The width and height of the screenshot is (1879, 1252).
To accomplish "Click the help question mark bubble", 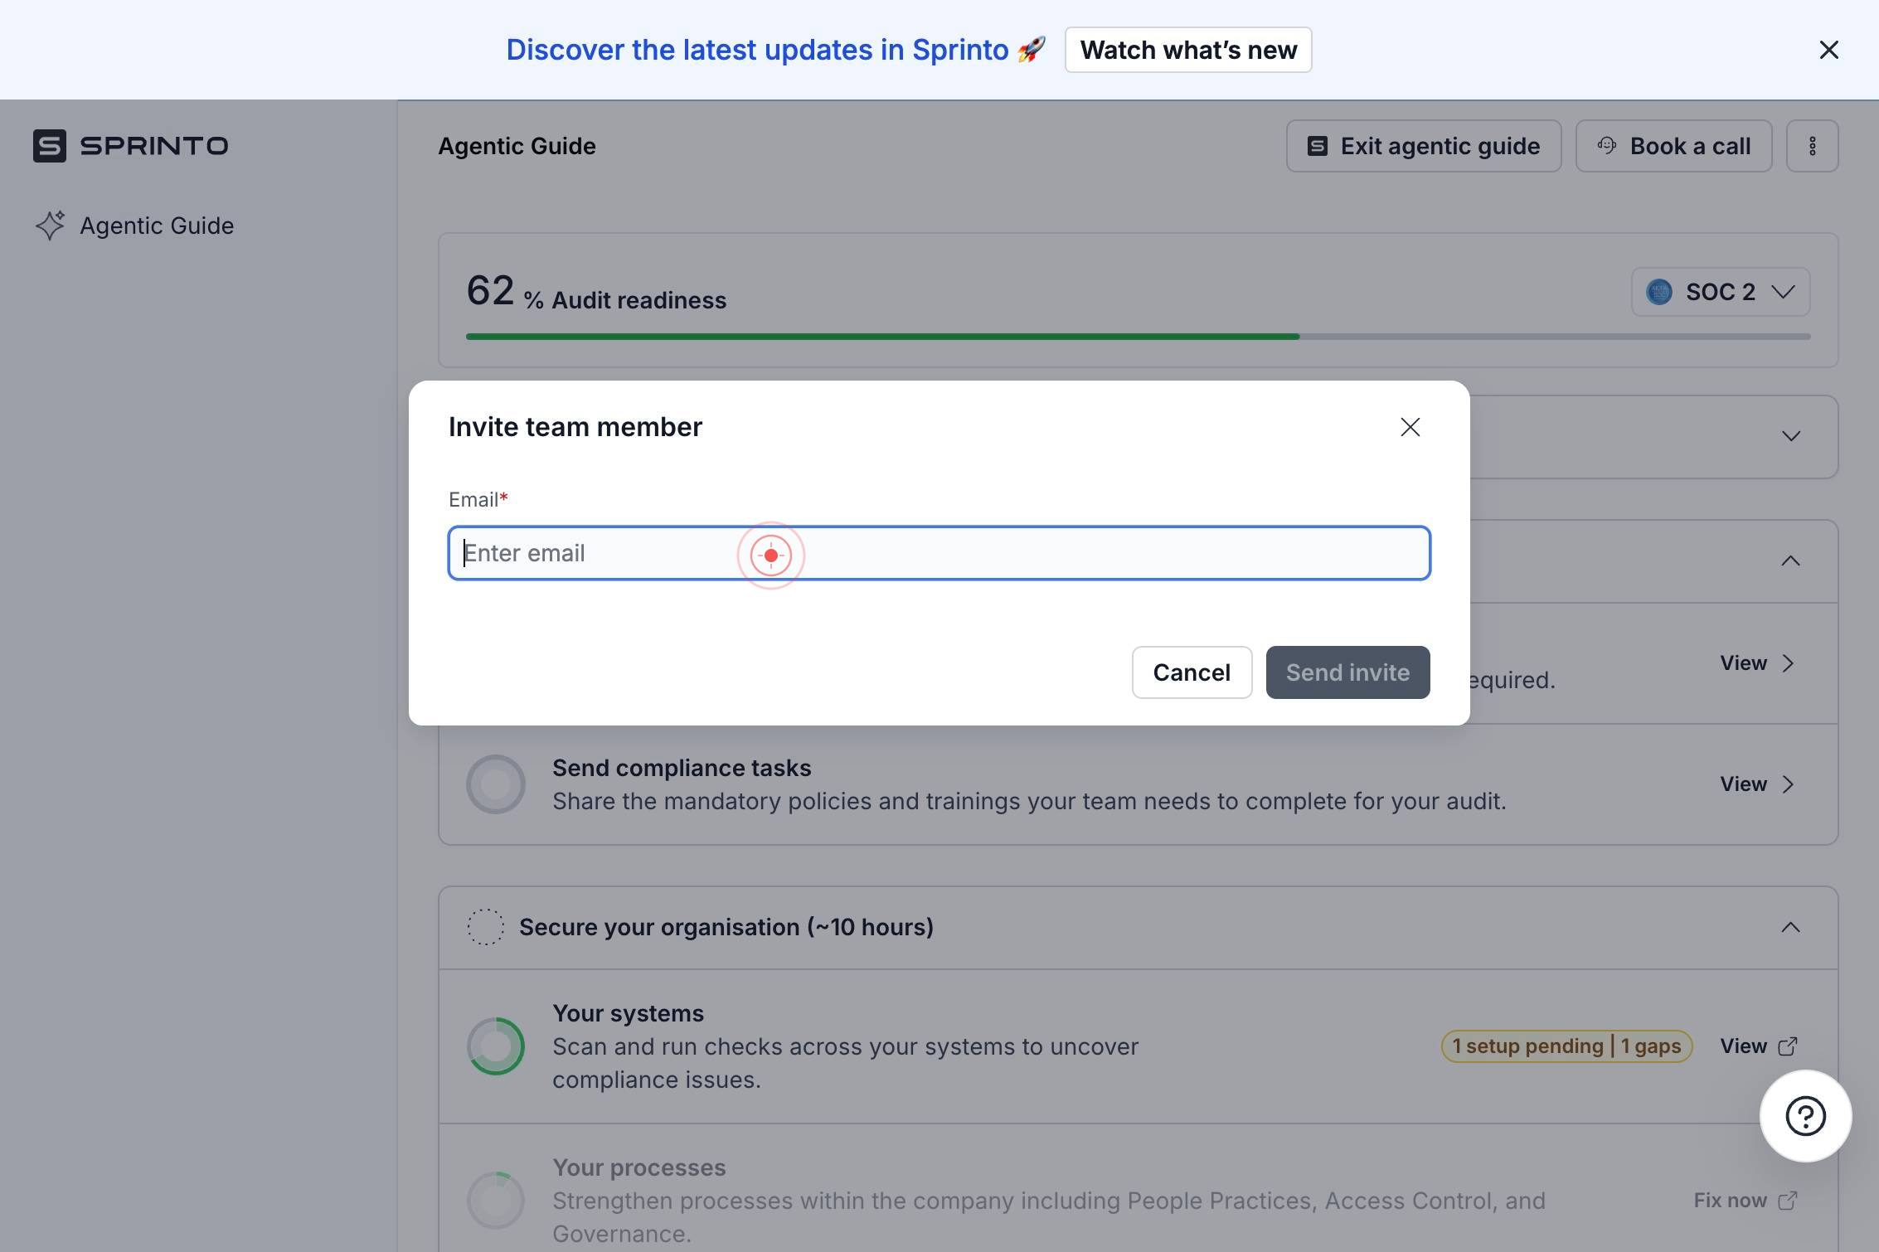I will 1805,1116.
